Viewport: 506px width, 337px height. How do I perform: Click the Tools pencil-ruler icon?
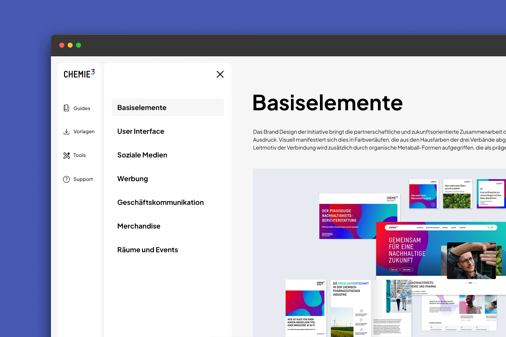pyautogui.click(x=66, y=155)
